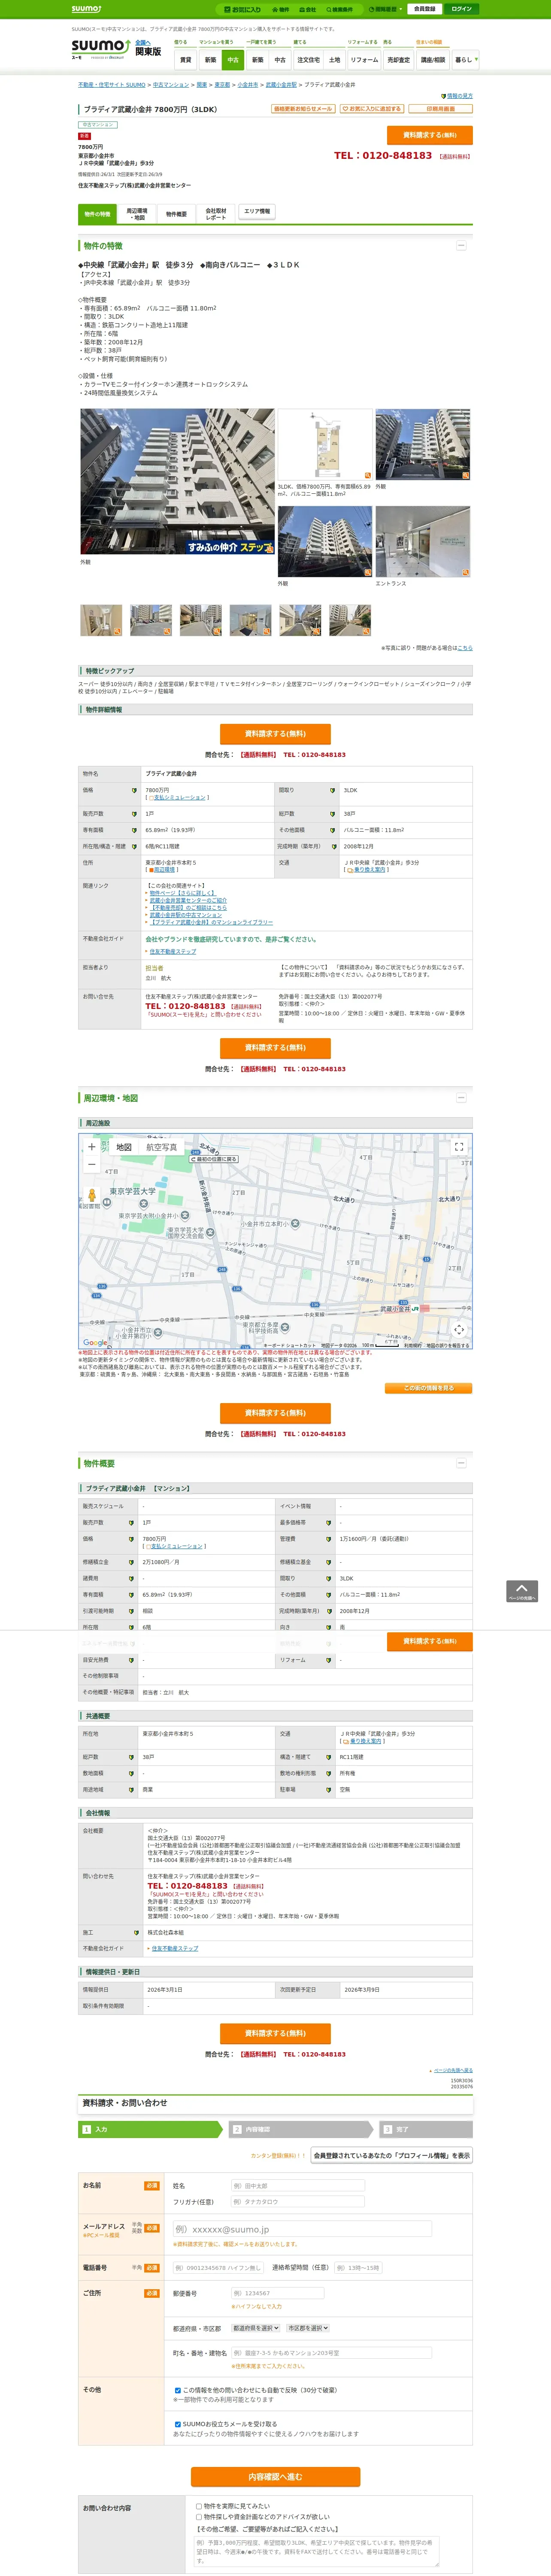Open the 市区郡を選択 dropdown

pyautogui.click(x=308, y=2328)
